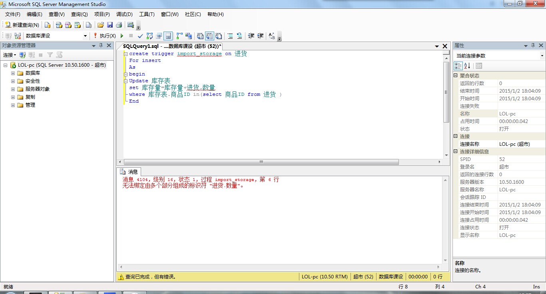Screen dimensions: 546x294
Task: Expand the 服务器对象 folder node
Action: click(13, 89)
